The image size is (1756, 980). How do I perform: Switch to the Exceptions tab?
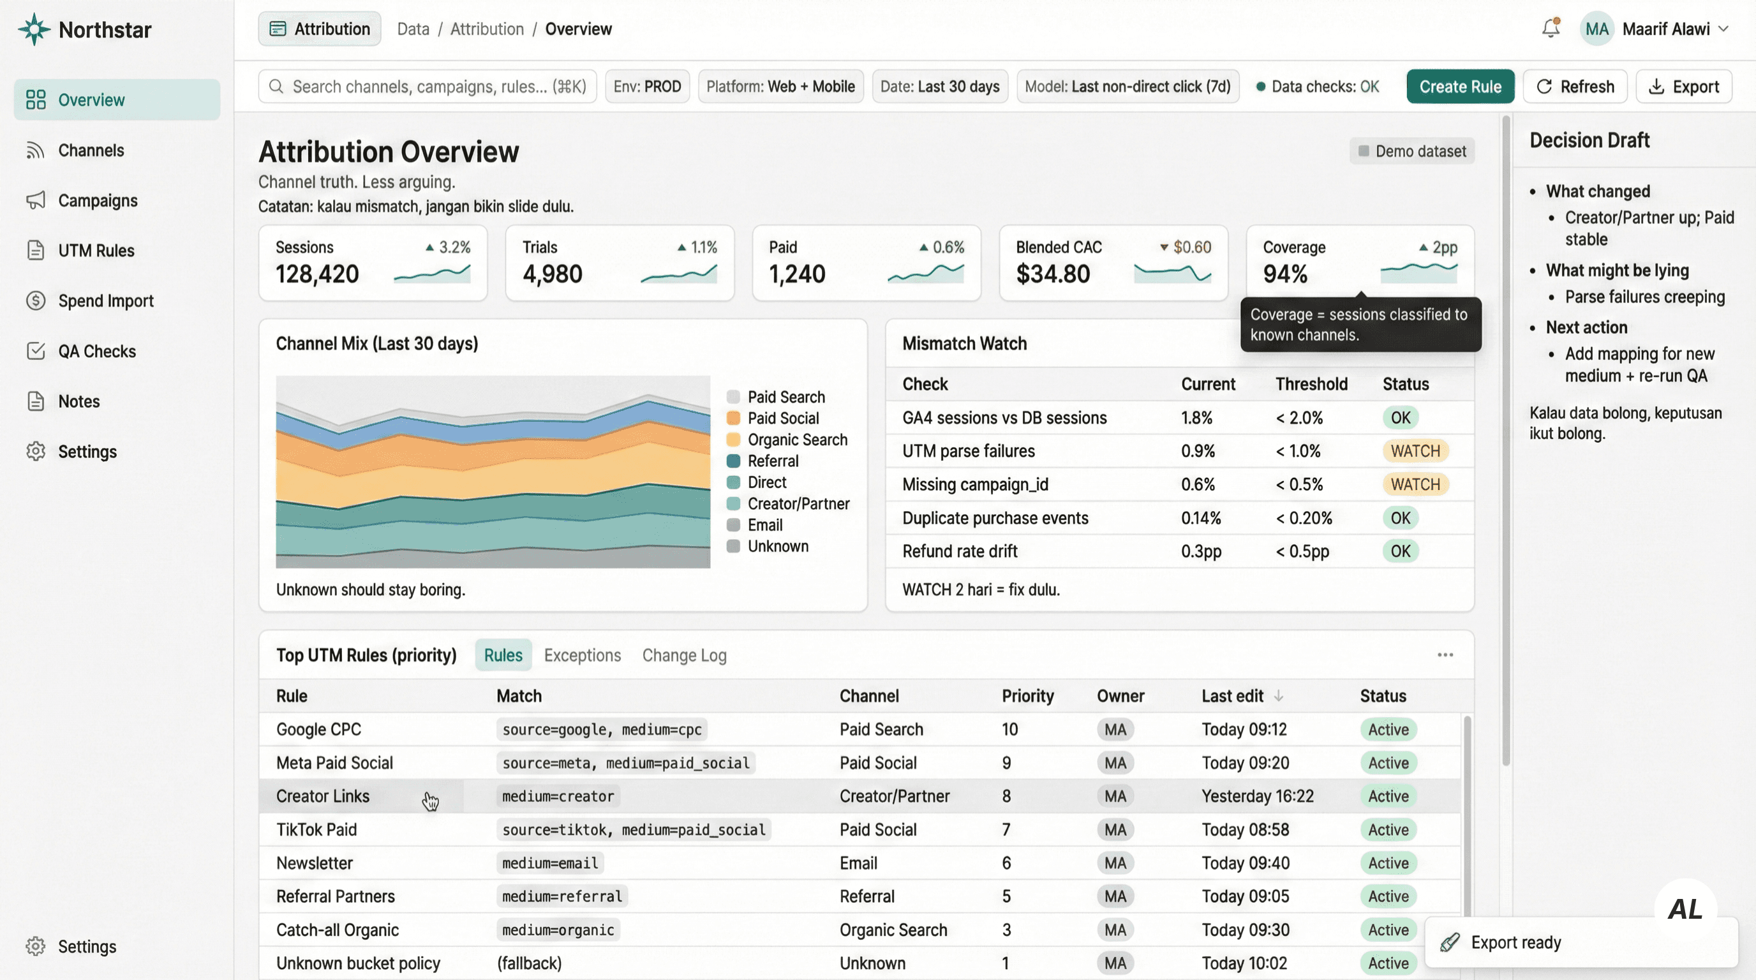point(582,655)
